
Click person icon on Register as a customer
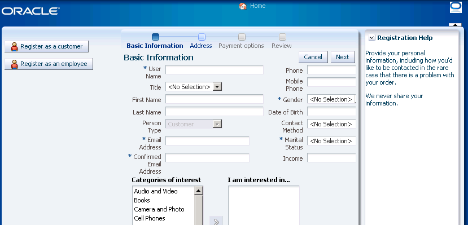[14, 46]
